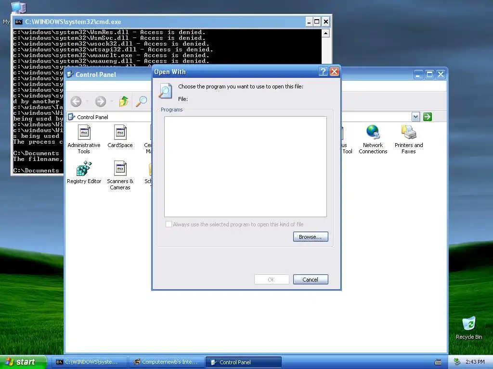Open Administrative Tools in Control Panel
Image resolution: width=493 pixels, height=369 pixels.
pyautogui.click(x=84, y=139)
